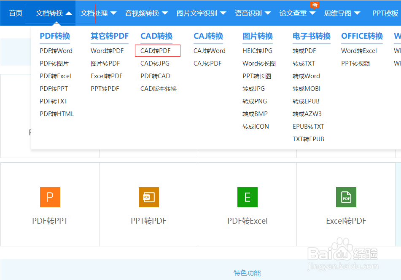The height and width of the screenshot is (280, 401).
Task: Click the PDF转换 category header
Action: tap(54, 37)
